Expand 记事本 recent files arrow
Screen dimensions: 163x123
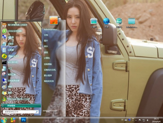[x=39, y=44]
